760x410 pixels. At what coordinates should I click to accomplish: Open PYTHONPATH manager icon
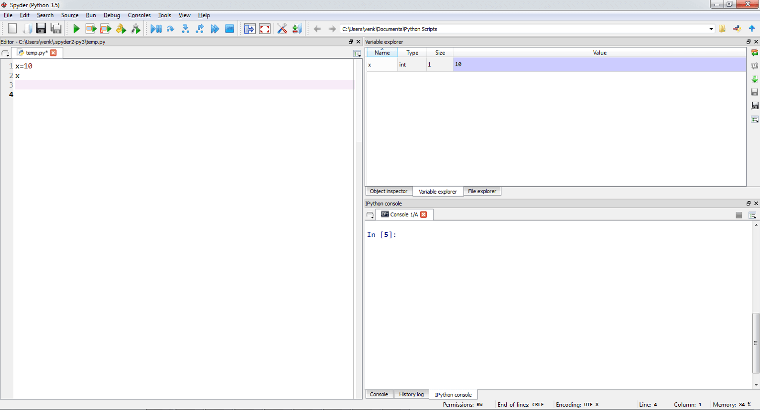click(297, 29)
